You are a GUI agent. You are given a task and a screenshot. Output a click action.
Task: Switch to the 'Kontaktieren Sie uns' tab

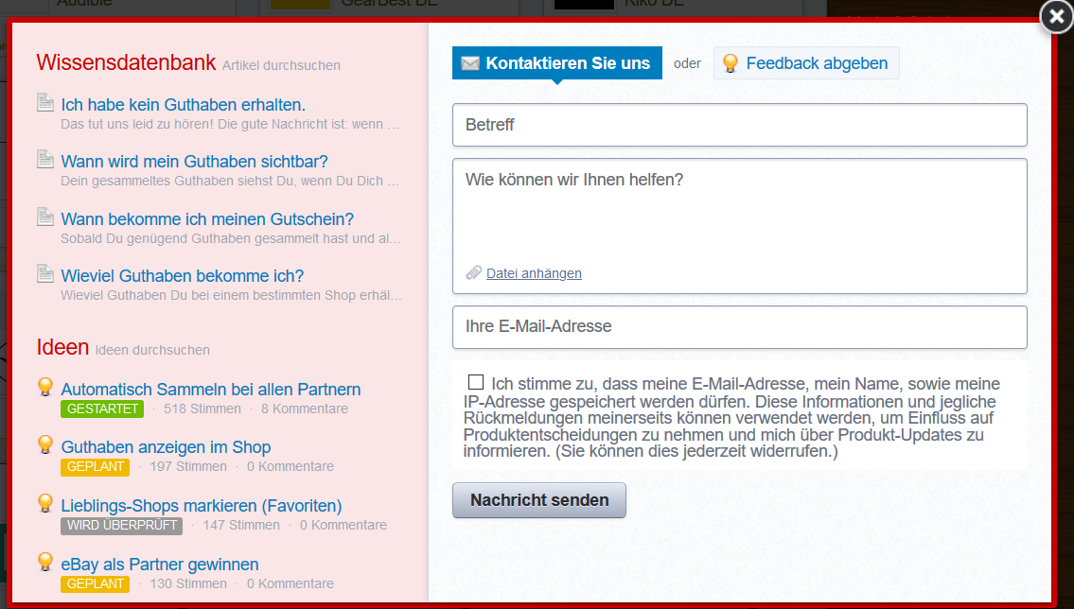[556, 63]
